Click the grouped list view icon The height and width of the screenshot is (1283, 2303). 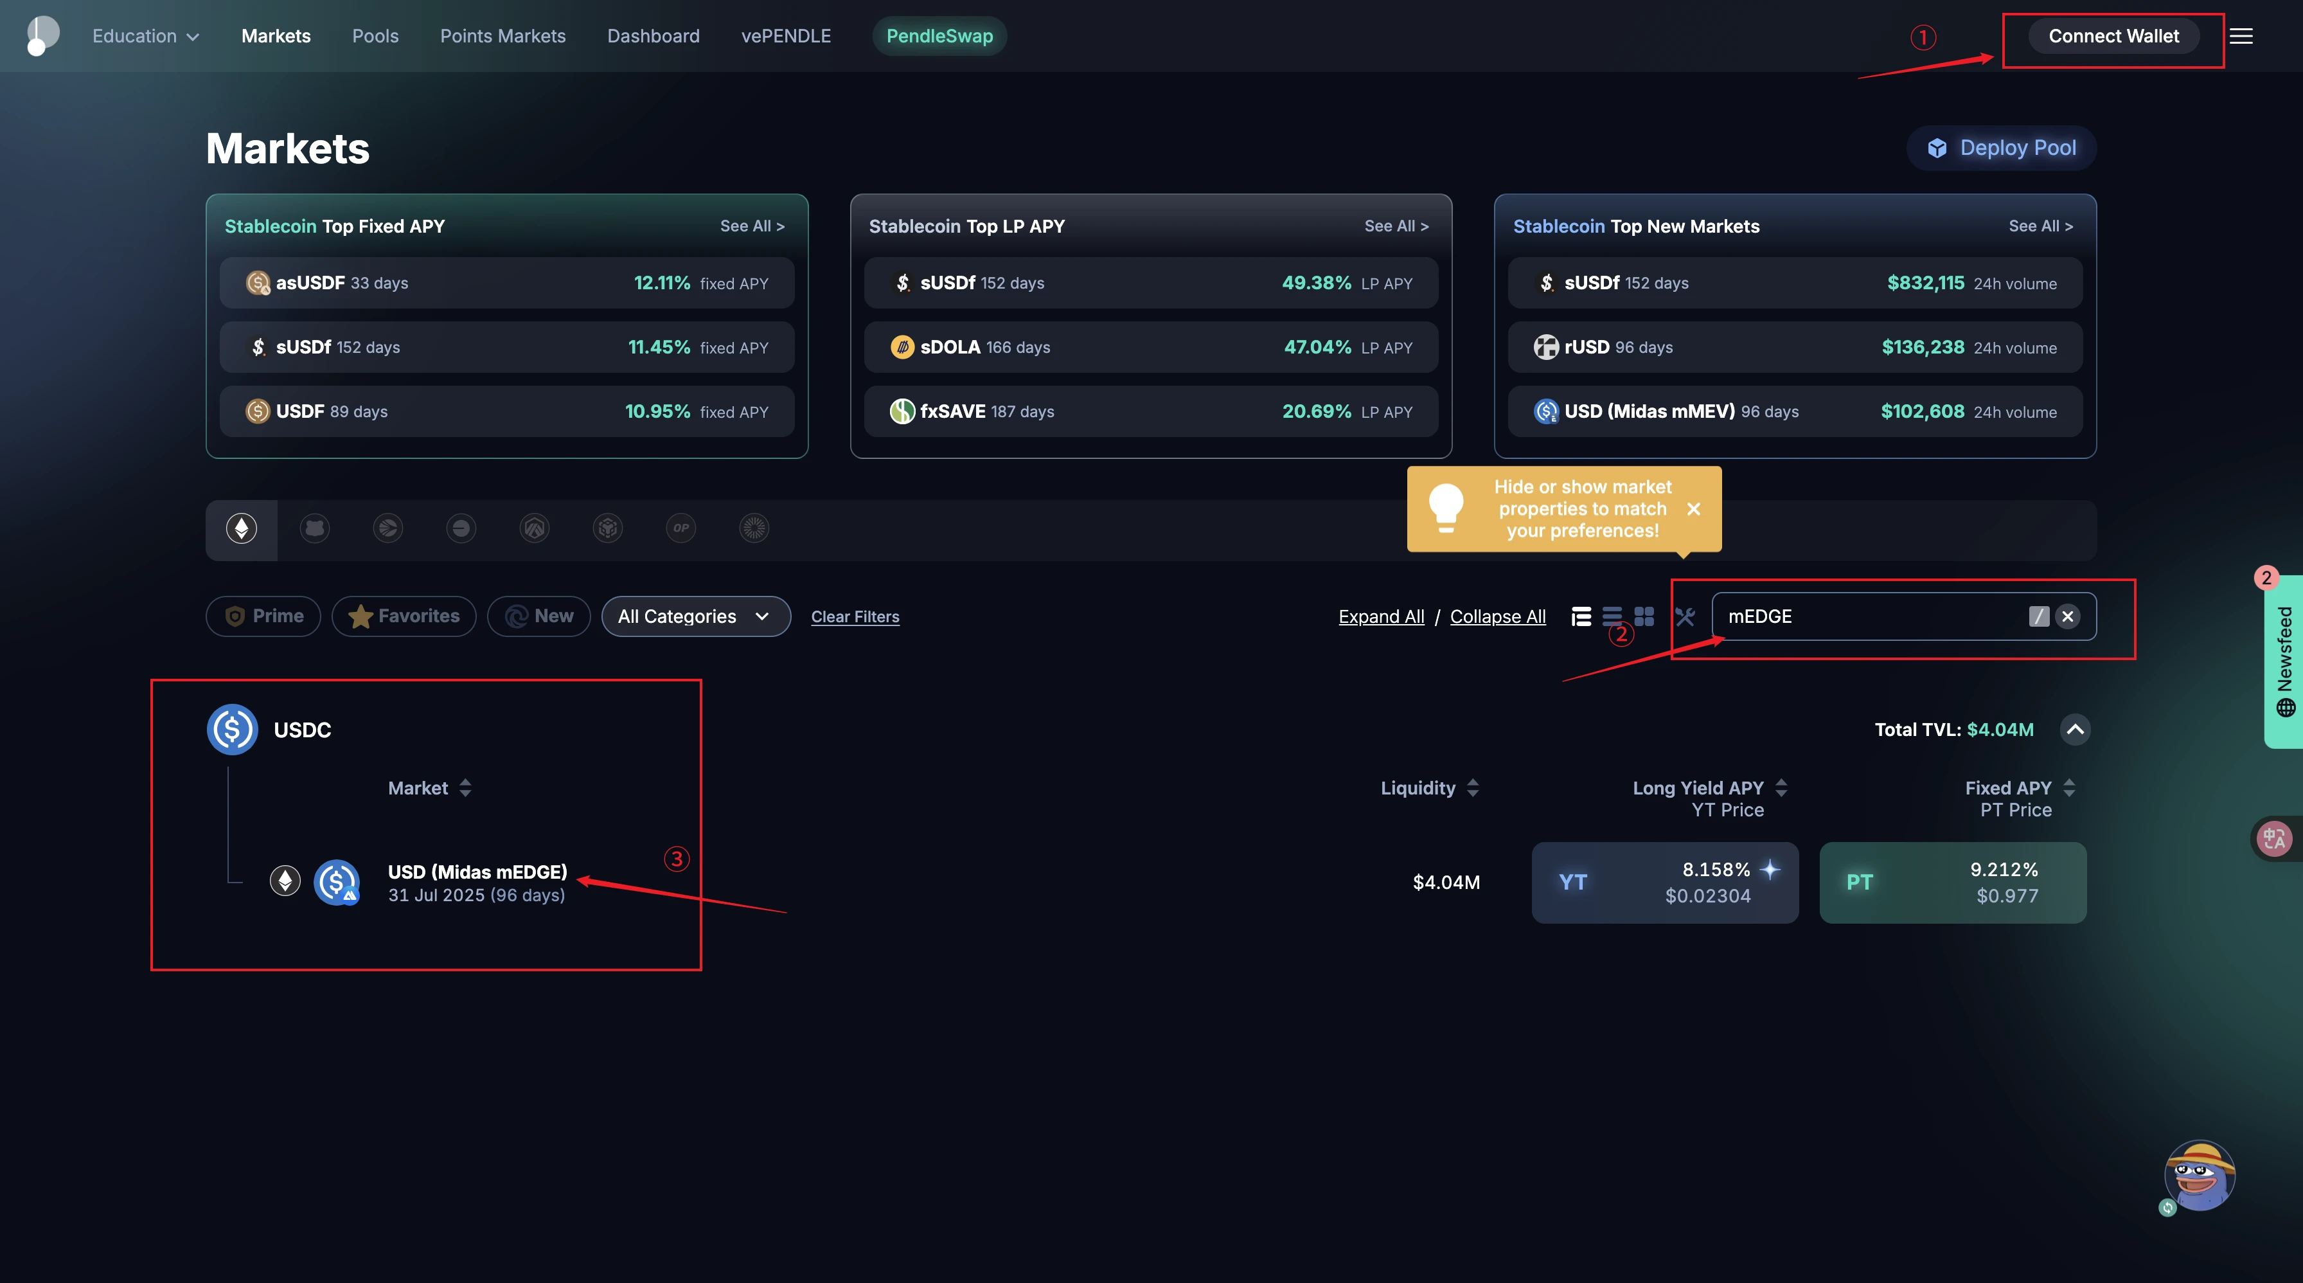[1581, 616]
